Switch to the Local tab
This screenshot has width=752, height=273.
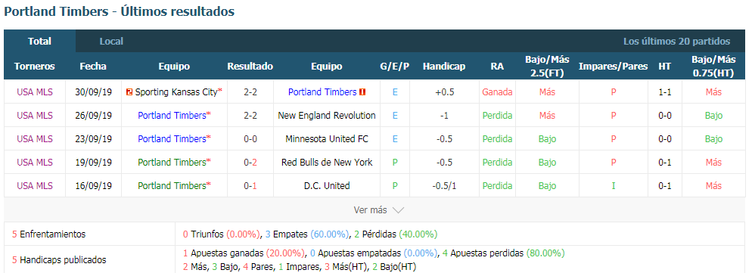tap(111, 42)
